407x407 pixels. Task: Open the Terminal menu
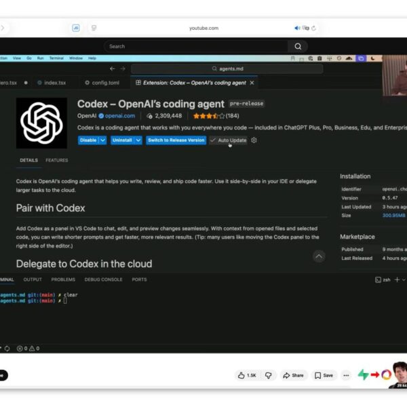click(56, 58)
